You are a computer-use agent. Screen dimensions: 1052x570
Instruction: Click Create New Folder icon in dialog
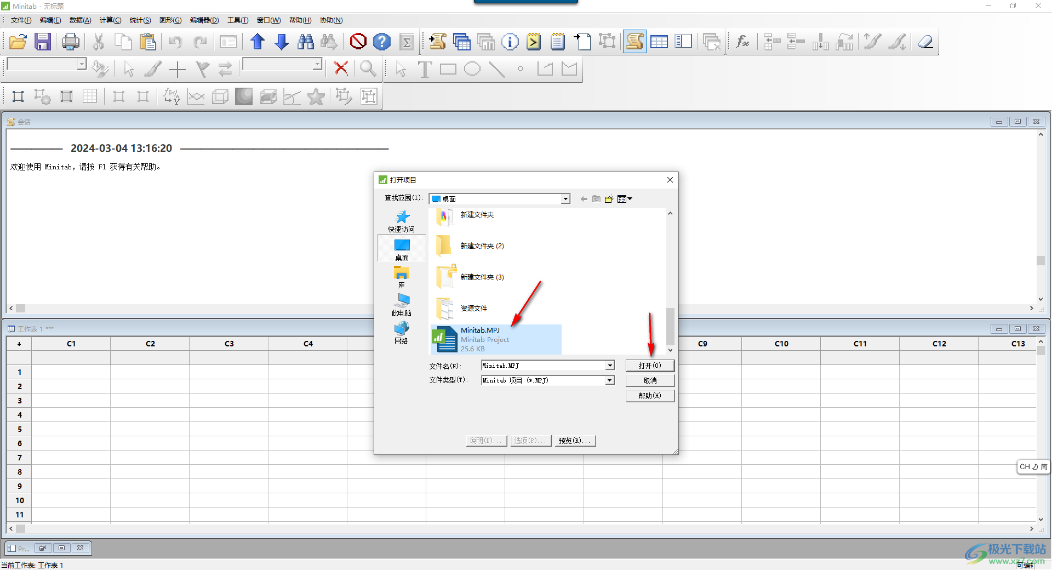609,199
